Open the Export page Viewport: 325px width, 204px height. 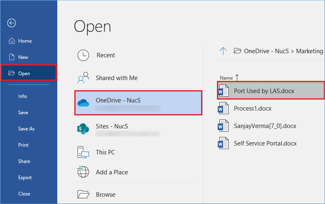tap(25, 178)
